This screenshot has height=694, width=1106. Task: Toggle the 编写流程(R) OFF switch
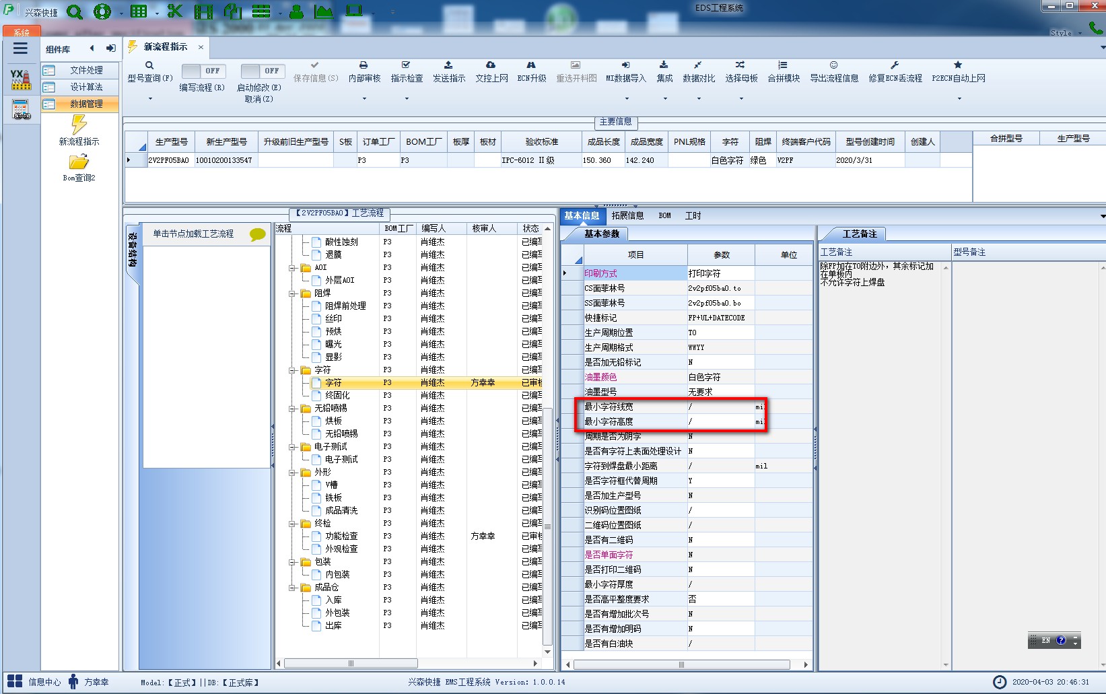[x=204, y=71]
